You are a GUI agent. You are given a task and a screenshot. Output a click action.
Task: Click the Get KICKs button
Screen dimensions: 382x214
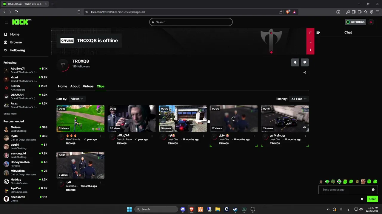click(x=355, y=22)
